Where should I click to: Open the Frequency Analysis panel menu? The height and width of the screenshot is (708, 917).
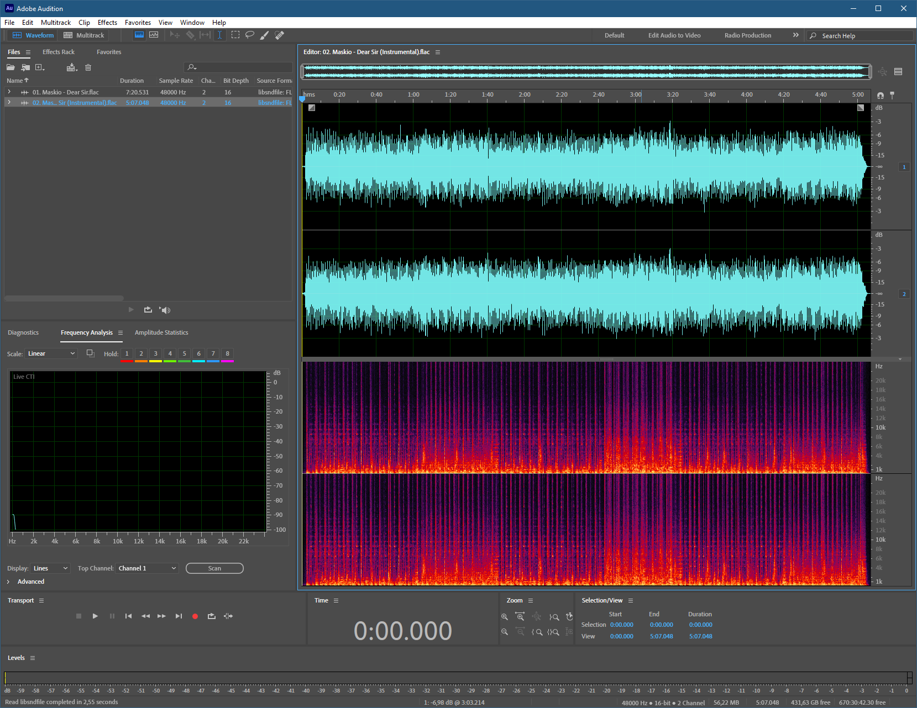click(x=120, y=332)
